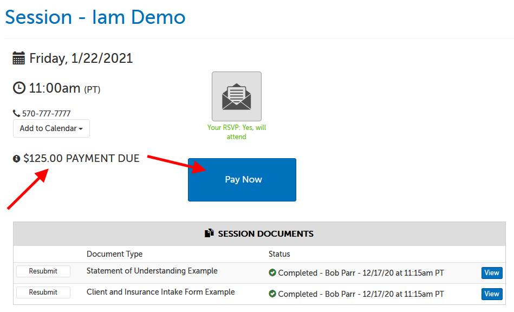514x312 pixels.
Task: Click the open envelope RSVP icon
Action: tap(237, 96)
